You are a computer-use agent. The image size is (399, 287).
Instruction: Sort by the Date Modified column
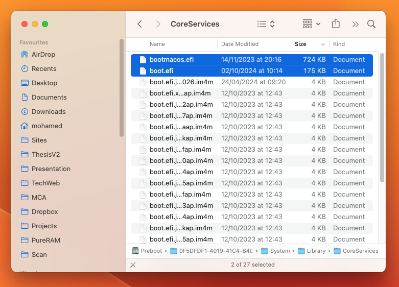tap(240, 44)
